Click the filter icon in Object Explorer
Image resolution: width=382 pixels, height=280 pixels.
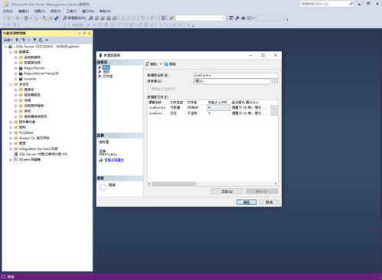point(34,40)
